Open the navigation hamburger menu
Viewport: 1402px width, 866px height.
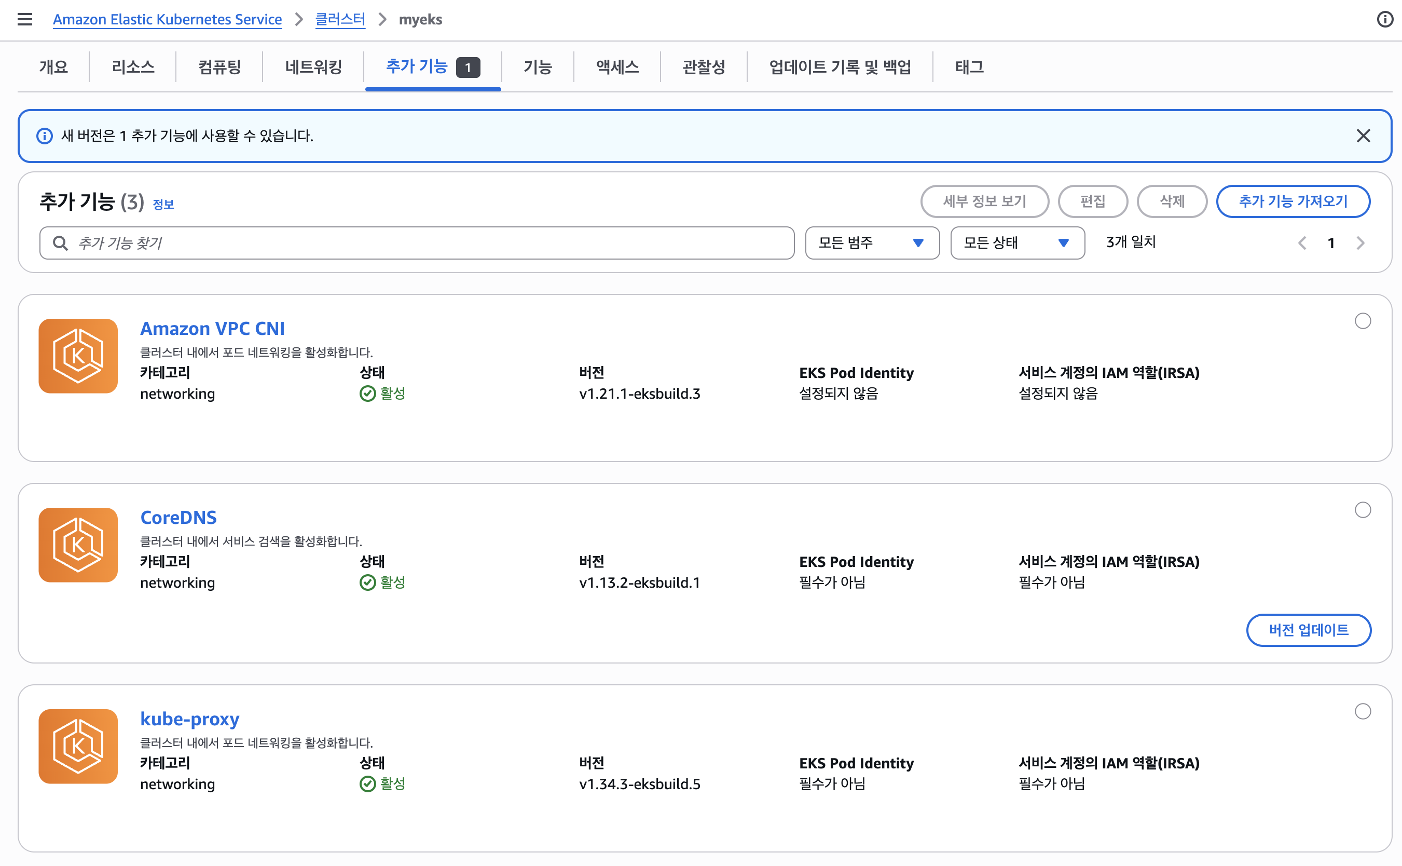(24, 19)
